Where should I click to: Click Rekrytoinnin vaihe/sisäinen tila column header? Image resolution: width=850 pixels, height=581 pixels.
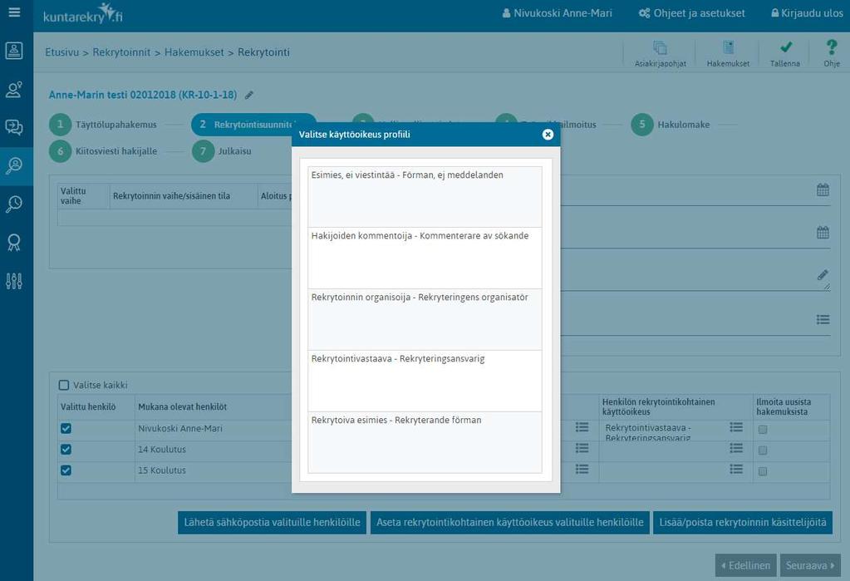tap(171, 196)
